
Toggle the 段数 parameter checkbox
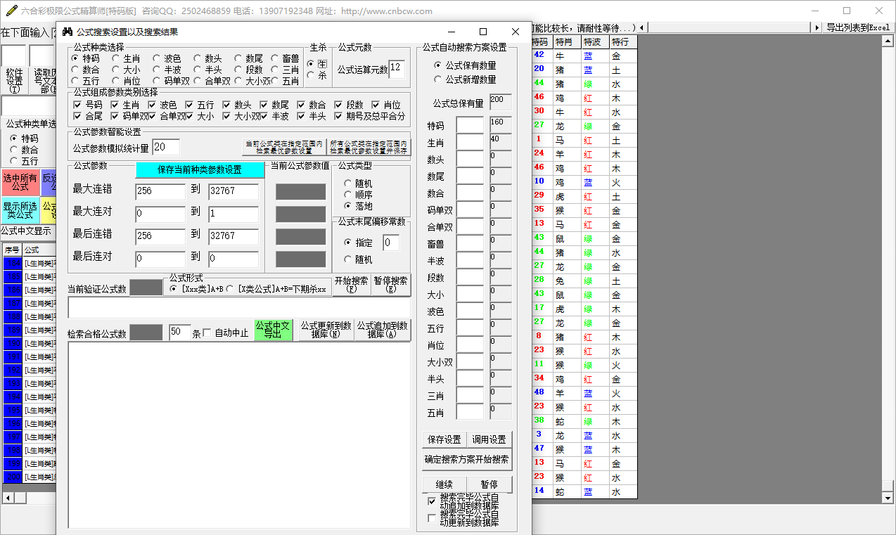click(x=339, y=105)
